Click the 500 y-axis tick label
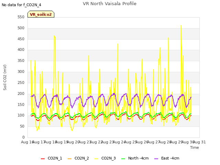Screen dimensions: 220x165 (x=21, y=28)
